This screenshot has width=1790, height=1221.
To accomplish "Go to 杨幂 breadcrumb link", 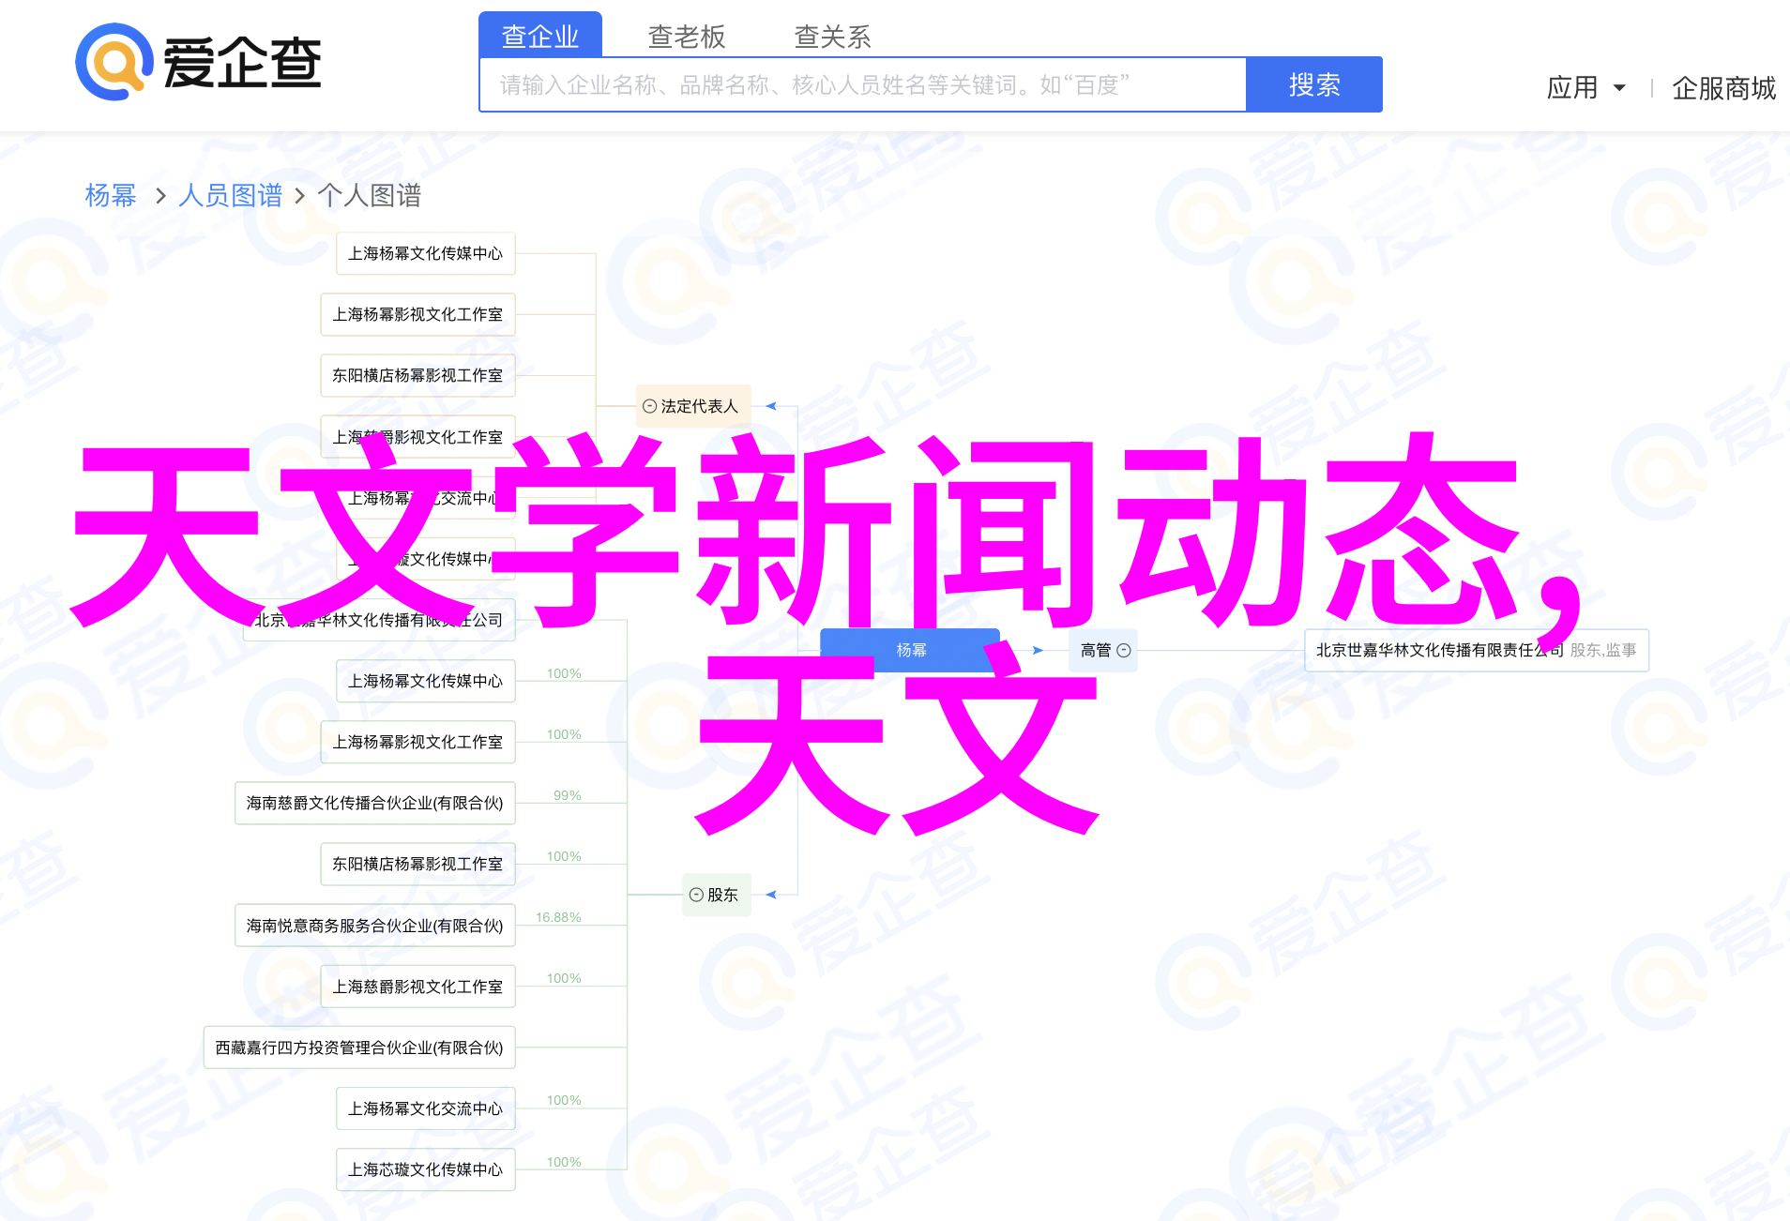I will tap(111, 195).
